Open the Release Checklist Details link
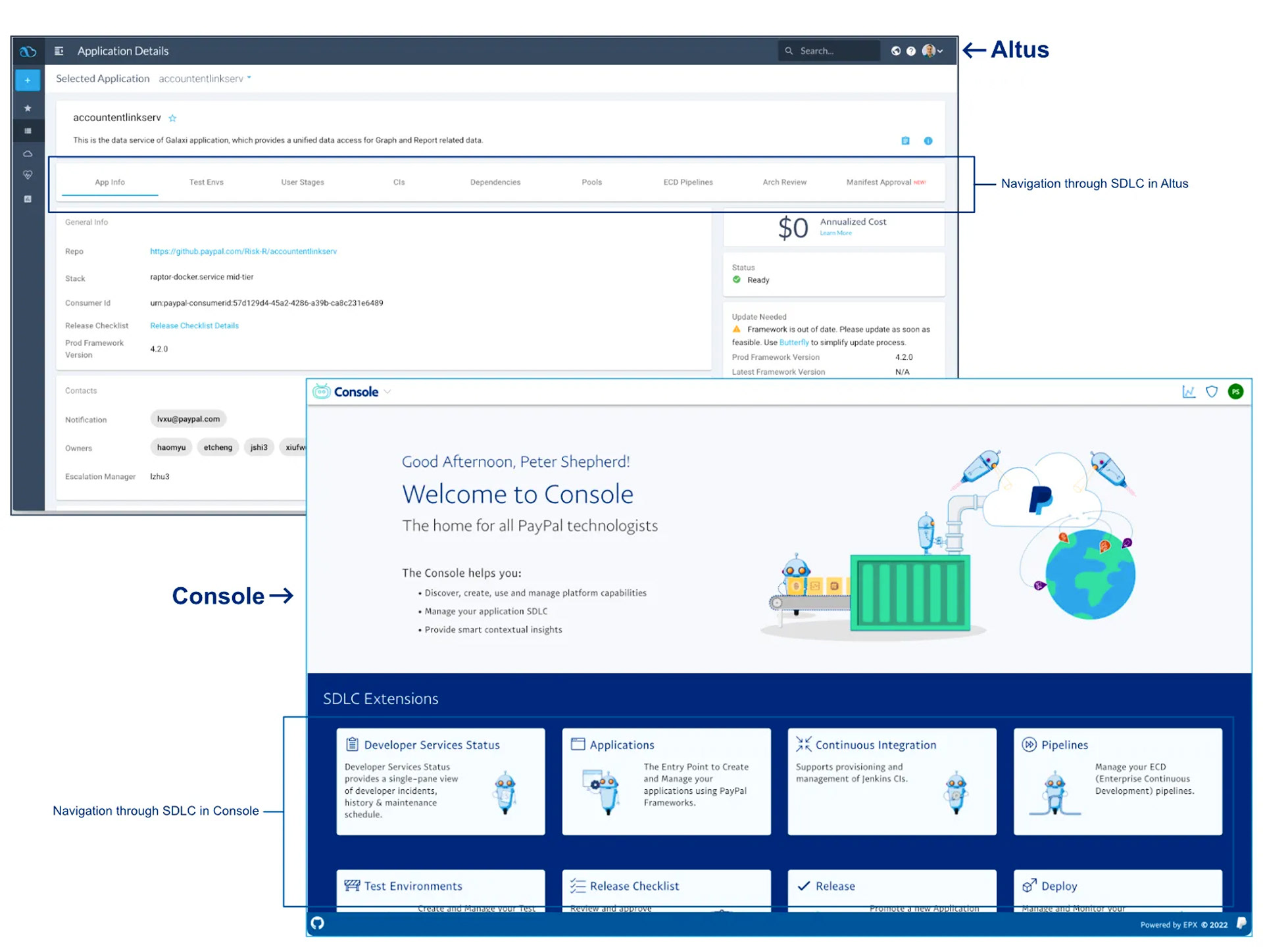Image resolution: width=1263 pixels, height=947 pixels. [194, 326]
